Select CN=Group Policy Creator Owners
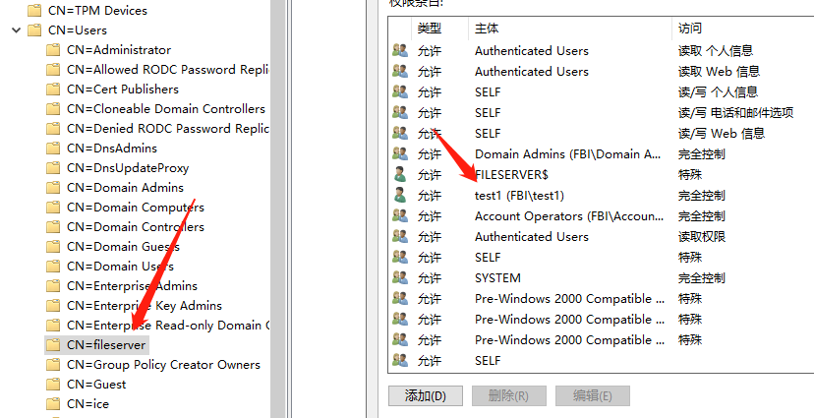Image resolution: width=814 pixels, height=418 pixels. pos(163,365)
